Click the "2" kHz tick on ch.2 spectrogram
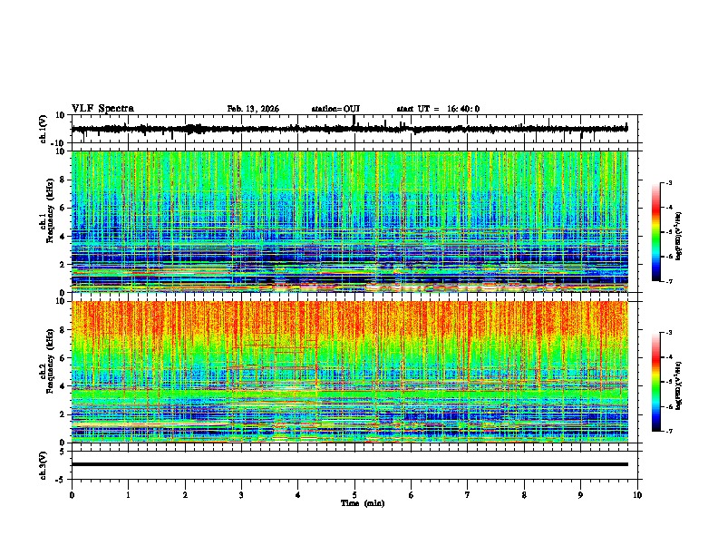Screen dimensions: 718x555 [x=63, y=414]
